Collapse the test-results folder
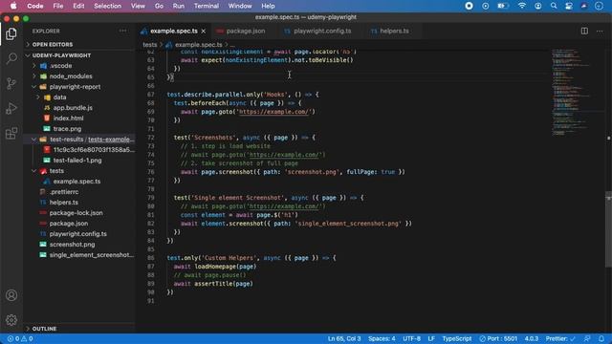Viewport: 612px width, 344px height. coord(66,140)
